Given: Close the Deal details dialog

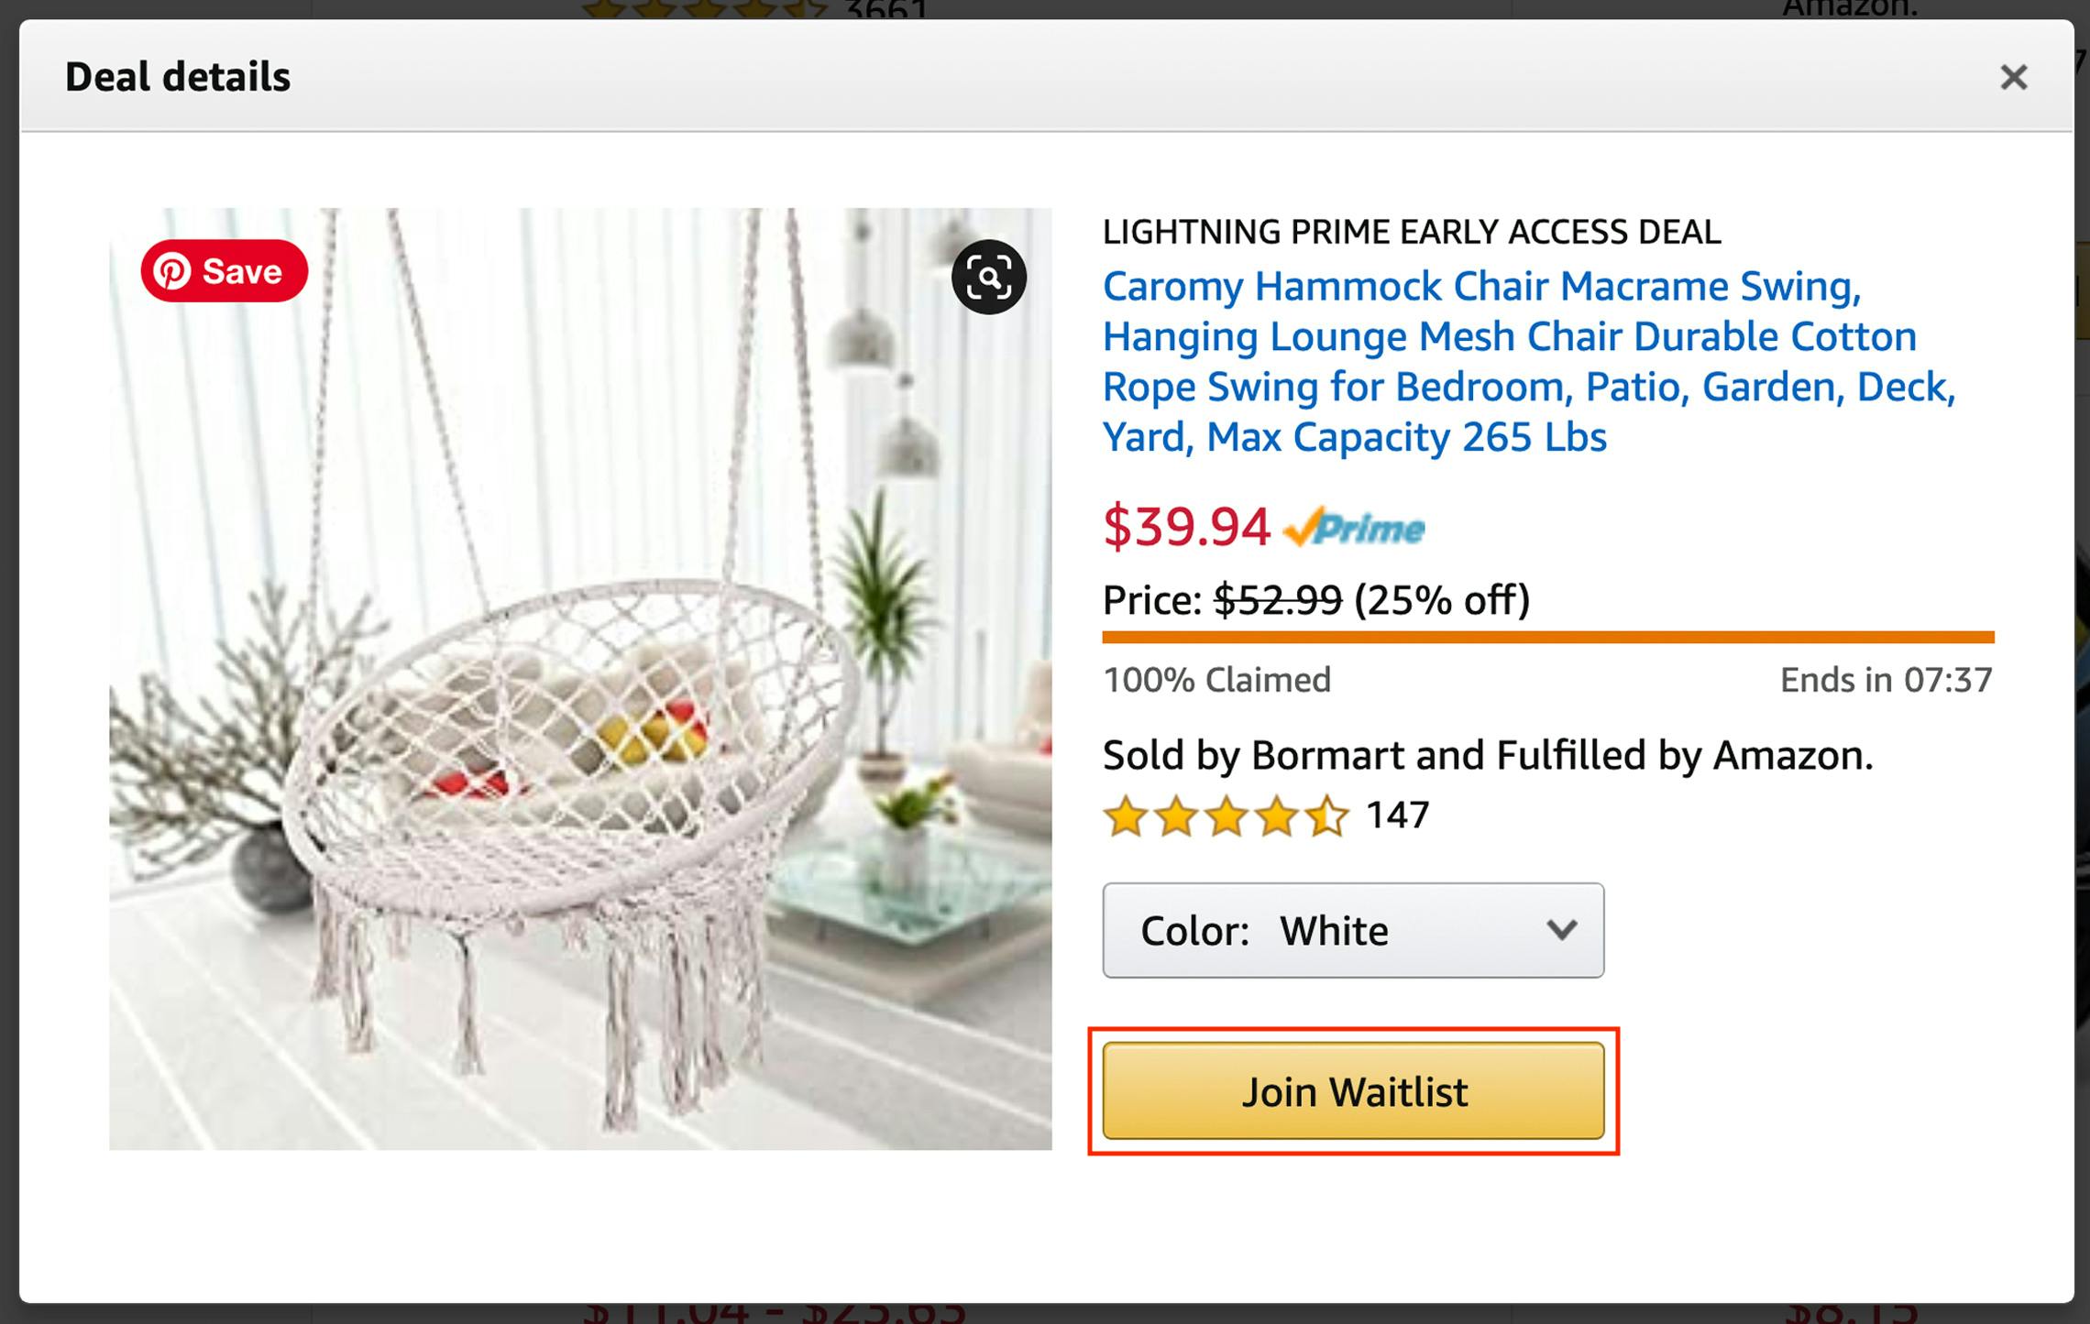Looking at the screenshot, I should (2013, 77).
